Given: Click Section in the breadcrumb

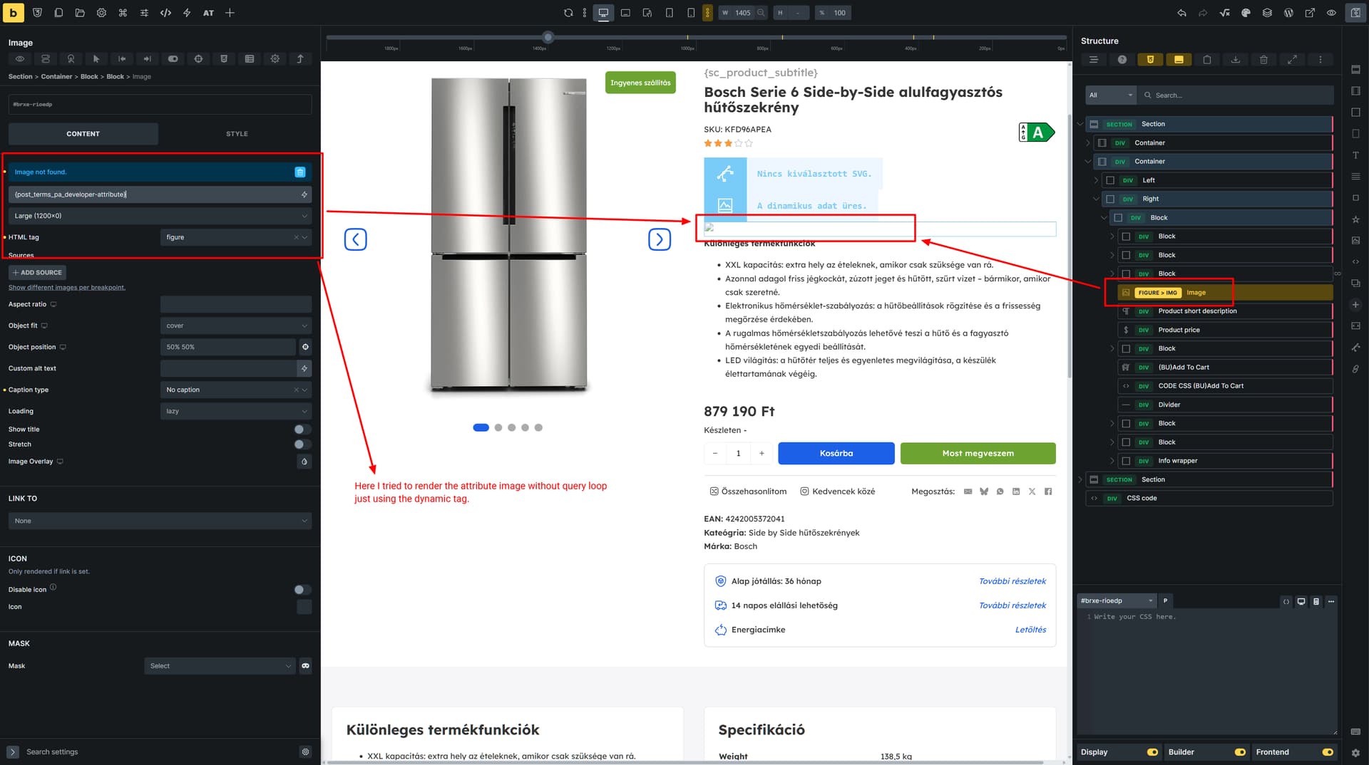Looking at the screenshot, I should (x=20, y=77).
